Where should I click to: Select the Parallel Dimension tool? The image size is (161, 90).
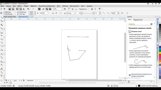click(x=2, y=54)
